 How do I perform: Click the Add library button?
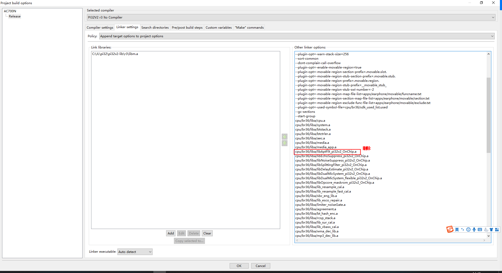point(171,233)
